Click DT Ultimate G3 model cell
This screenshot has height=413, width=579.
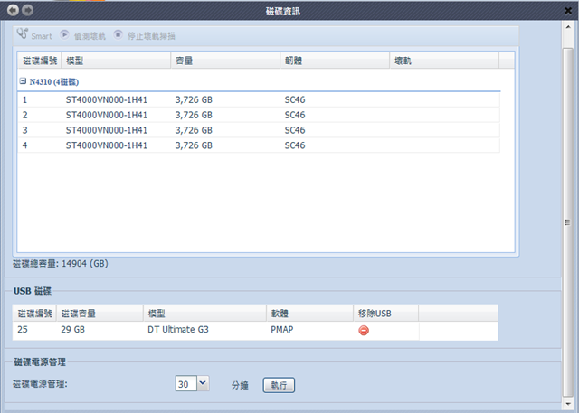178,329
